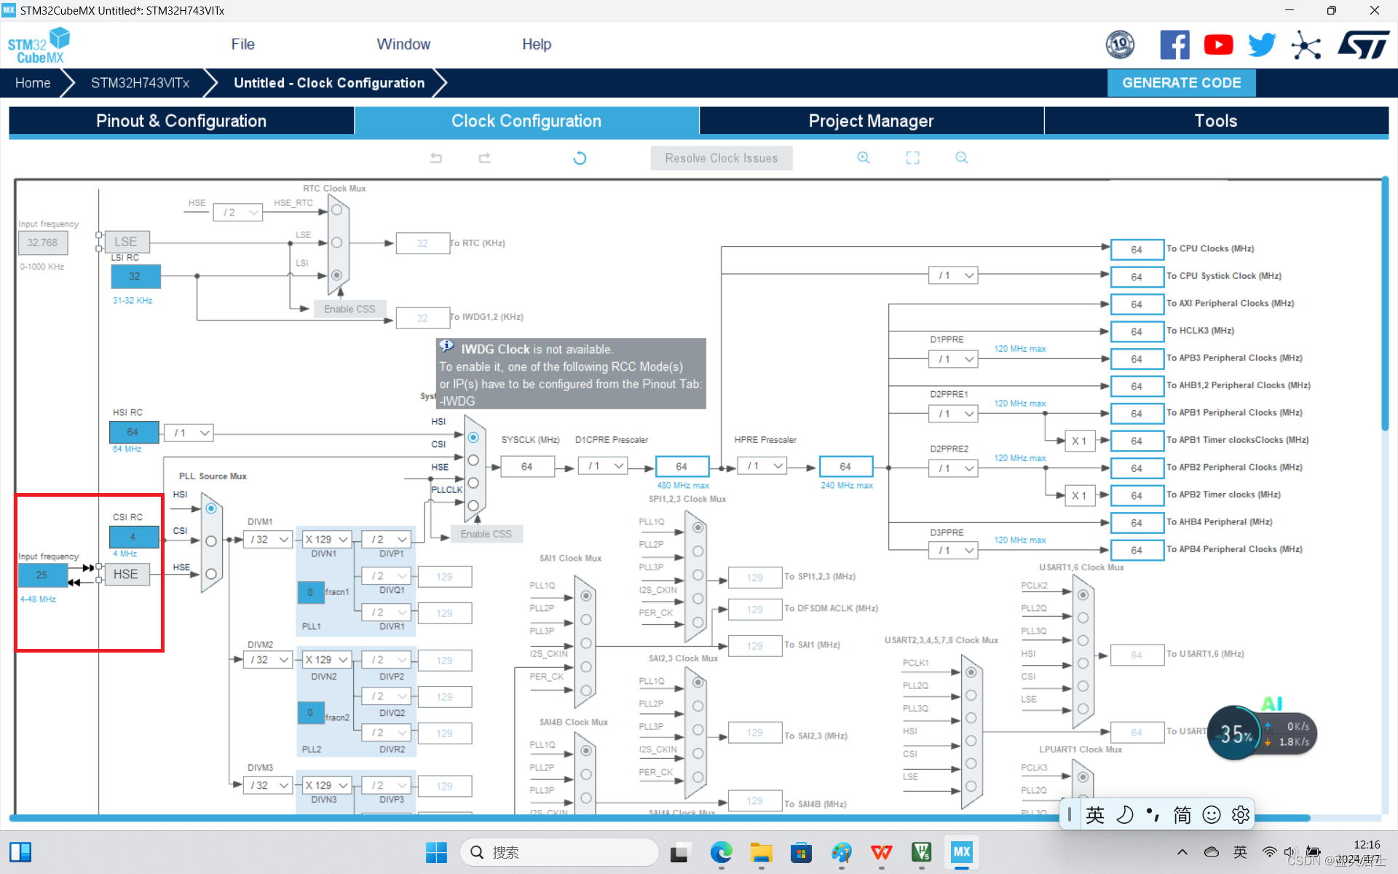This screenshot has height=874, width=1398.
Task: Select LSE in the RTC Clock Mux
Action: pos(336,243)
